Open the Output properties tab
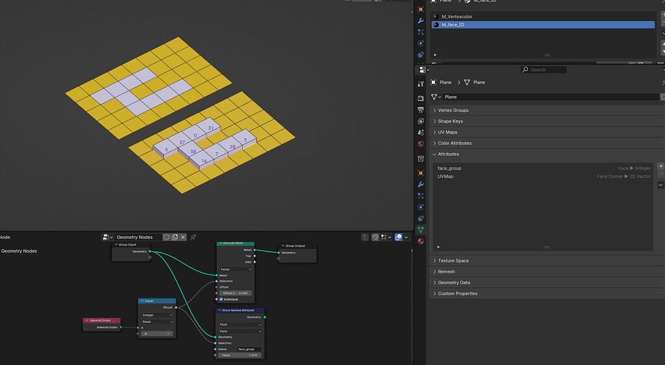Image resolution: width=665 pixels, height=365 pixels. click(421, 110)
